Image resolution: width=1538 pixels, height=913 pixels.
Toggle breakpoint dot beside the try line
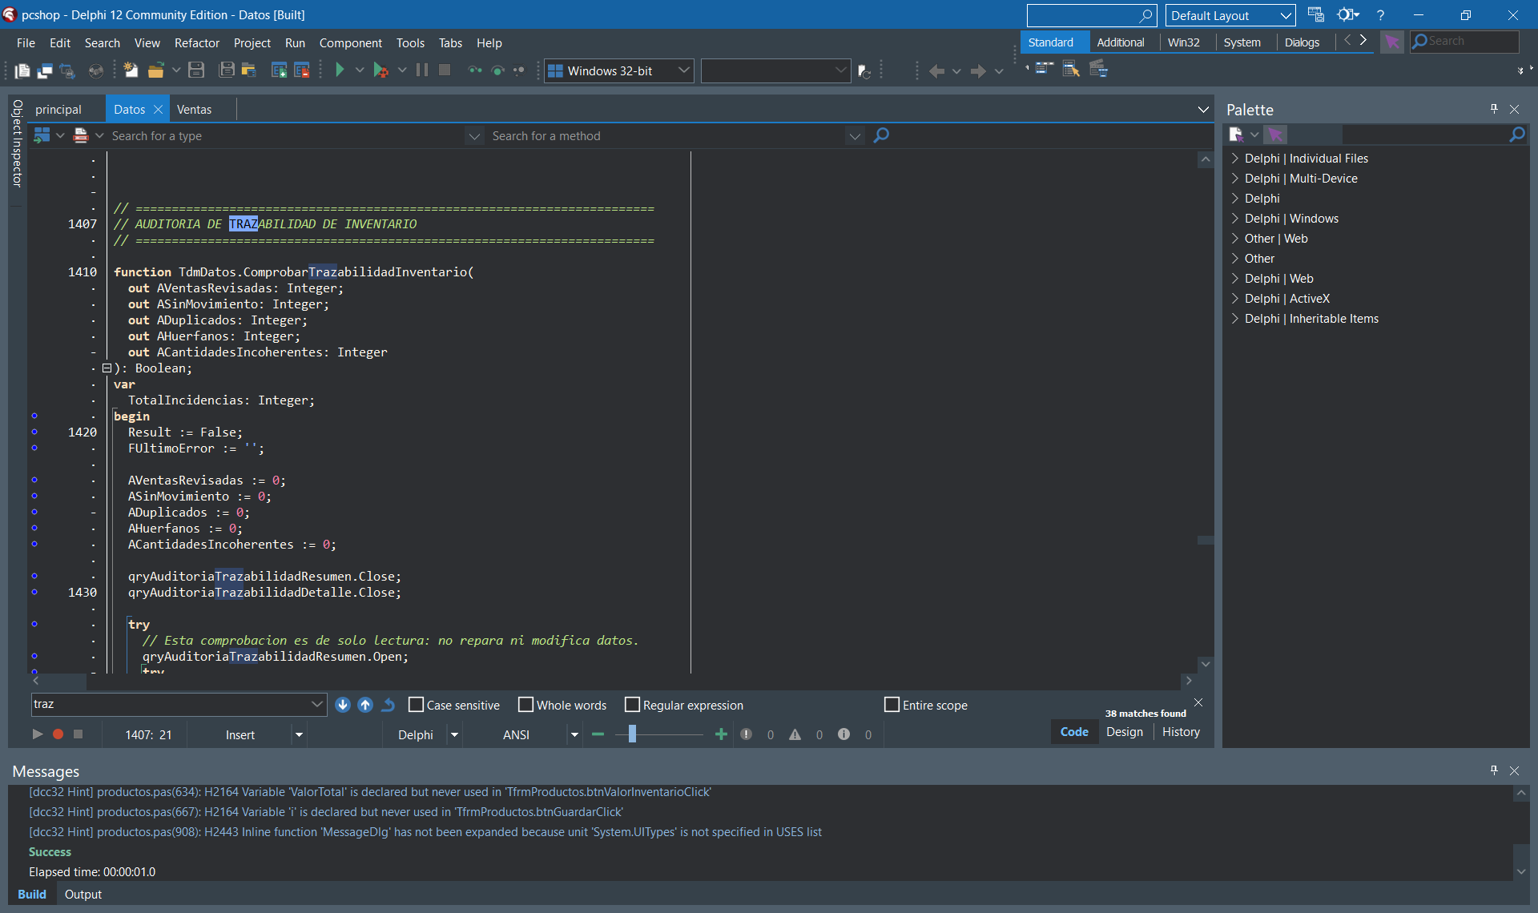[34, 624]
